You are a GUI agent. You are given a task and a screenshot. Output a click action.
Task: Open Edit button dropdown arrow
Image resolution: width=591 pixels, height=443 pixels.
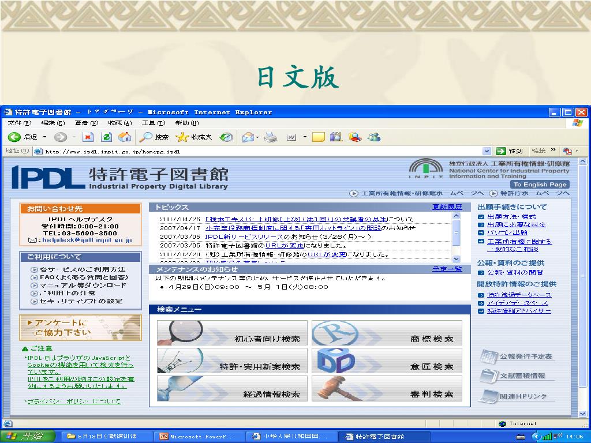305,137
